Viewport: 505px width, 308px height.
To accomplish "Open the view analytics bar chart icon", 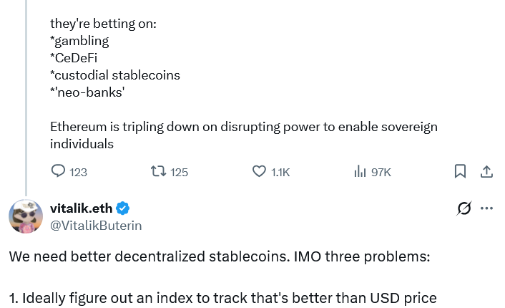I will (x=361, y=172).
